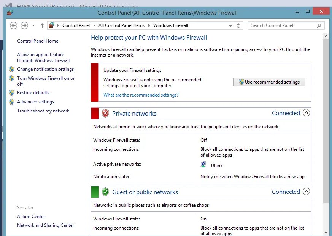Click Notify me when Windows Firewall blocks text

pos(253,177)
